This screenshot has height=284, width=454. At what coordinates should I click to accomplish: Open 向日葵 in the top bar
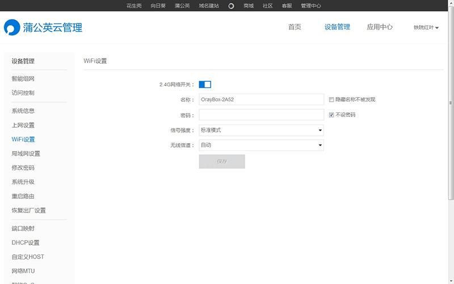158,6
